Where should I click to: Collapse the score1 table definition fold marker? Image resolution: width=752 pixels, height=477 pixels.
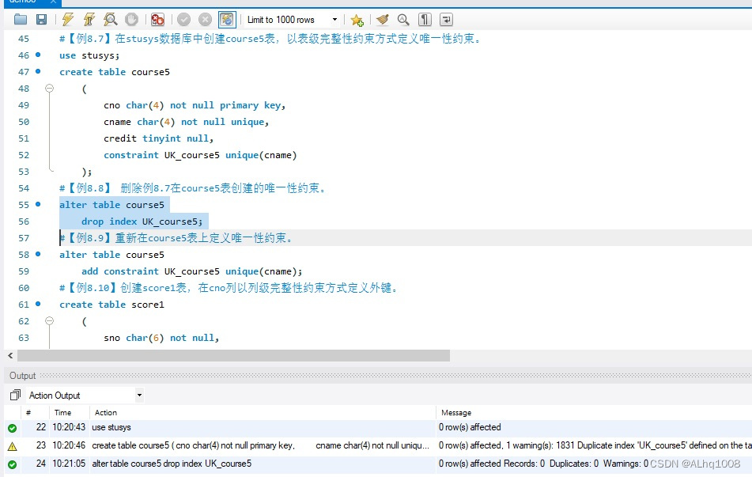49,320
